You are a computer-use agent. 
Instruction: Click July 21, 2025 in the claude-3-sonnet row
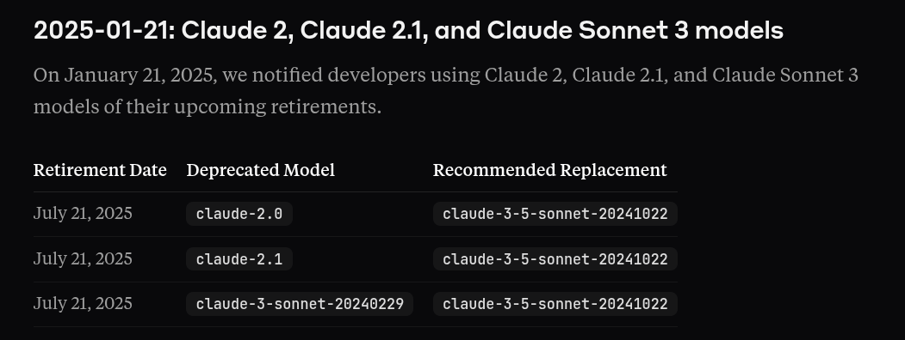pyautogui.click(x=84, y=304)
